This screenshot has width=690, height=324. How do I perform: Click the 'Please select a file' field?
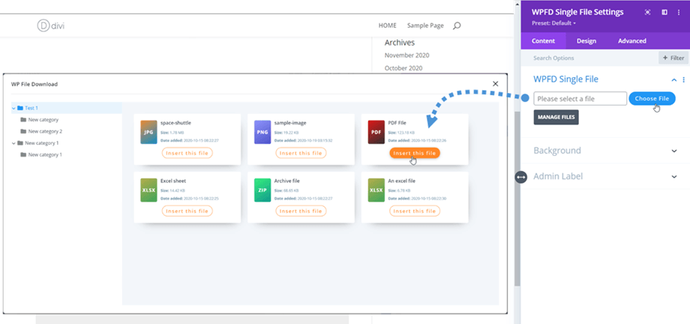[x=580, y=98]
